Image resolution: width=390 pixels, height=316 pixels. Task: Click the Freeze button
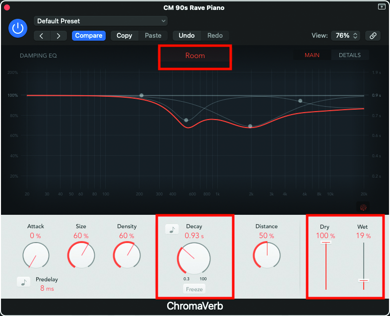194,289
